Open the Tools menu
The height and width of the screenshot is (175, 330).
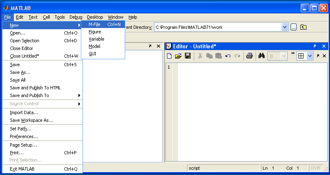[x=60, y=17]
